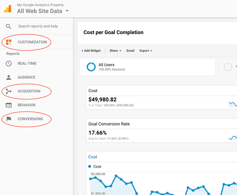Select the All Users segment label
This screenshot has width=237, height=195.
pyautogui.click(x=107, y=65)
